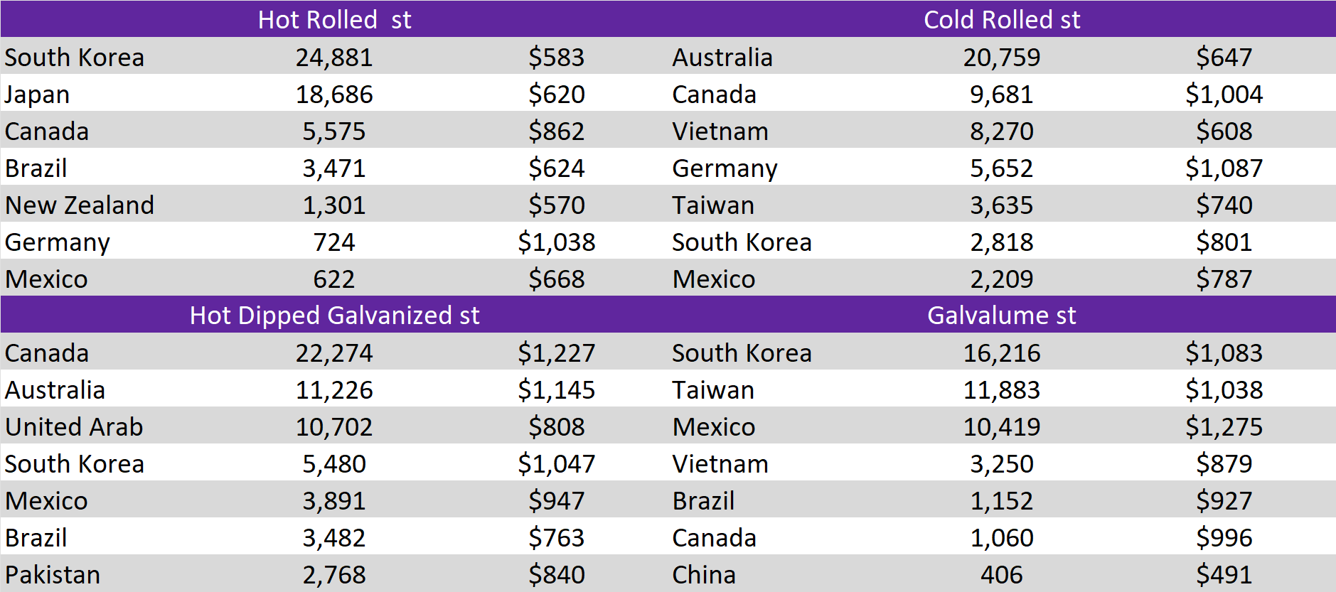Click the $1,087 Germany price cell

tap(1224, 168)
